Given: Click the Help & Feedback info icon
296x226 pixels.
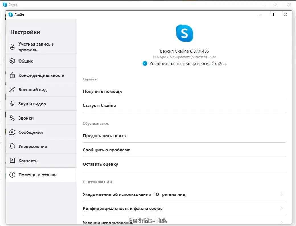Looking at the screenshot, I should pyautogui.click(x=12, y=175).
